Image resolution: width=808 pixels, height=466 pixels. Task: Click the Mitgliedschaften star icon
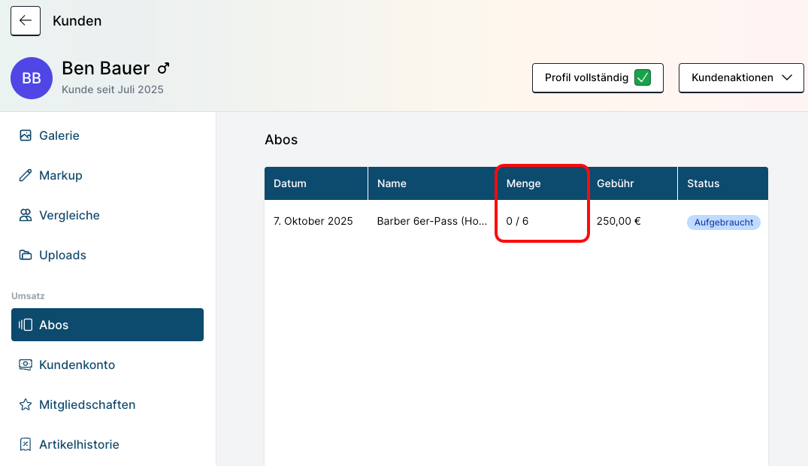pos(26,405)
